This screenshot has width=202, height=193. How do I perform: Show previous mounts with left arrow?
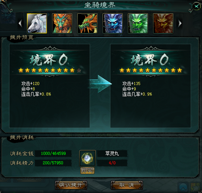(x=21, y=23)
